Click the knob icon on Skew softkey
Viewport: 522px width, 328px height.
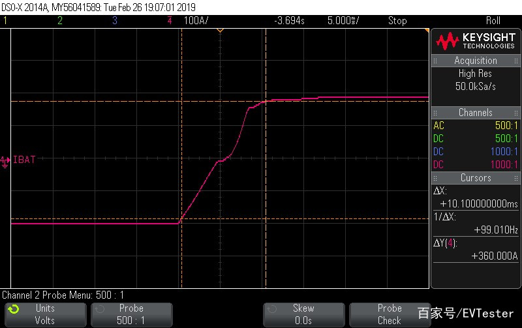coord(272,309)
